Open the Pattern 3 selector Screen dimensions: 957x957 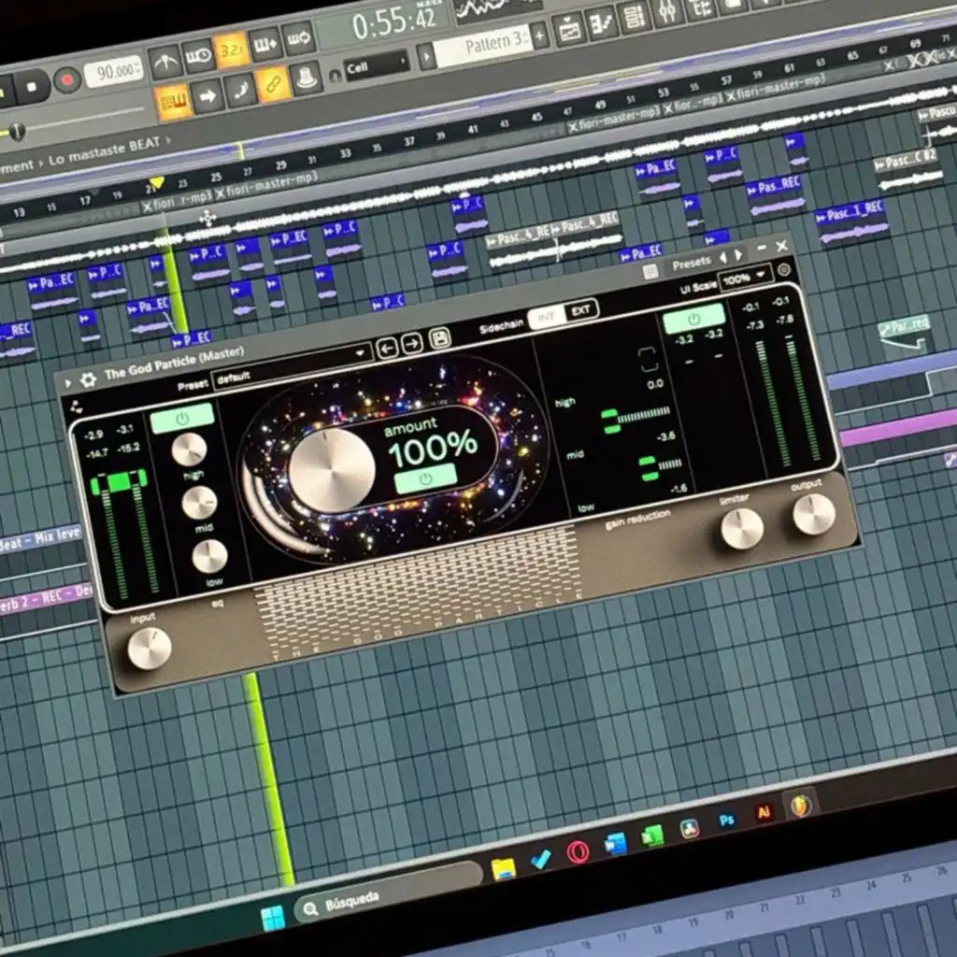(x=483, y=46)
